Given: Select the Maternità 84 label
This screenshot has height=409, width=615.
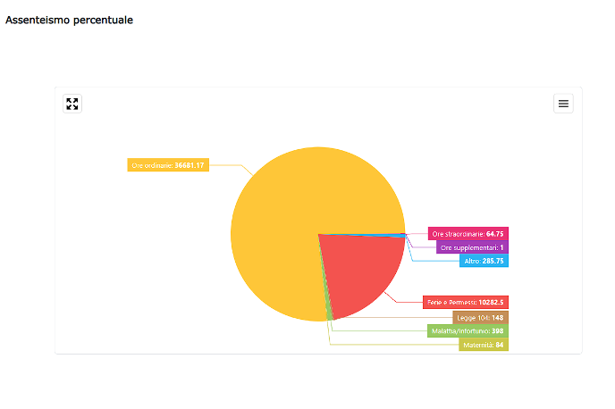Looking at the screenshot, I should [484, 345].
